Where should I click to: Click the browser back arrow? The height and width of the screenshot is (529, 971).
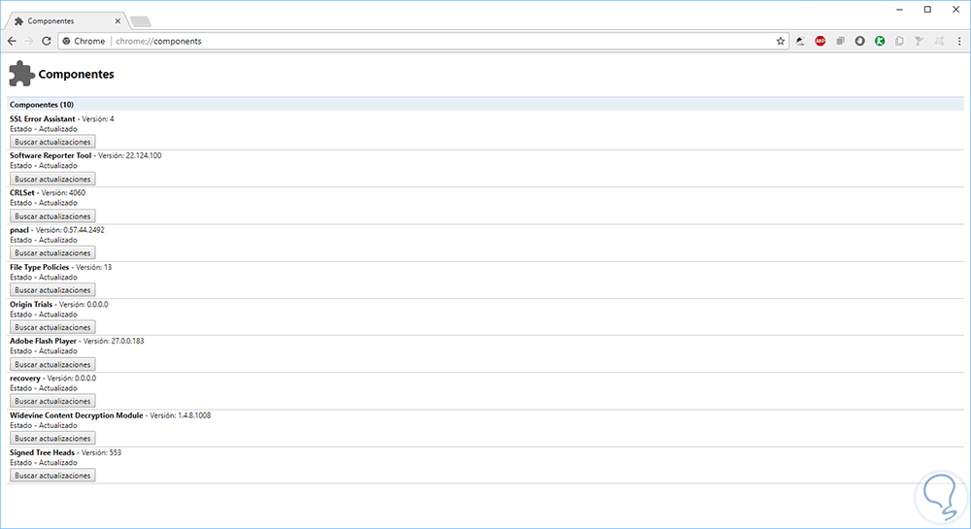click(x=12, y=41)
